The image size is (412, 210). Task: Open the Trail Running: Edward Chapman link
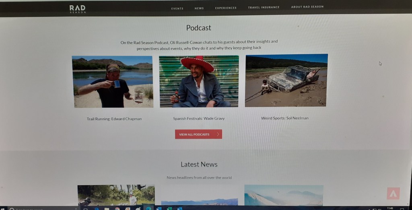click(x=114, y=119)
